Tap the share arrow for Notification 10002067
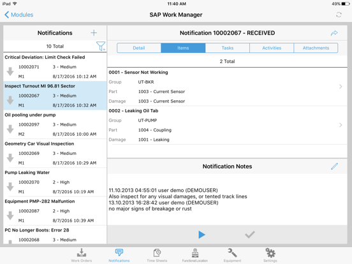 (x=334, y=33)
